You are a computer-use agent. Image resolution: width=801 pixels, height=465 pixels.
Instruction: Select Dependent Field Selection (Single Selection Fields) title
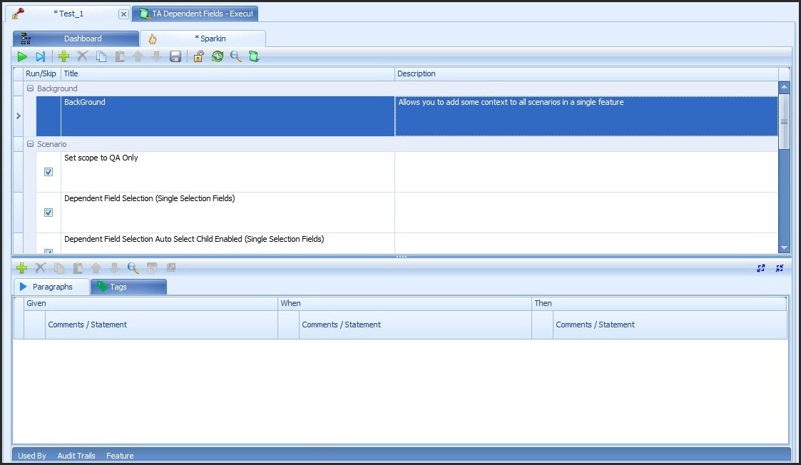coord(228,213)
